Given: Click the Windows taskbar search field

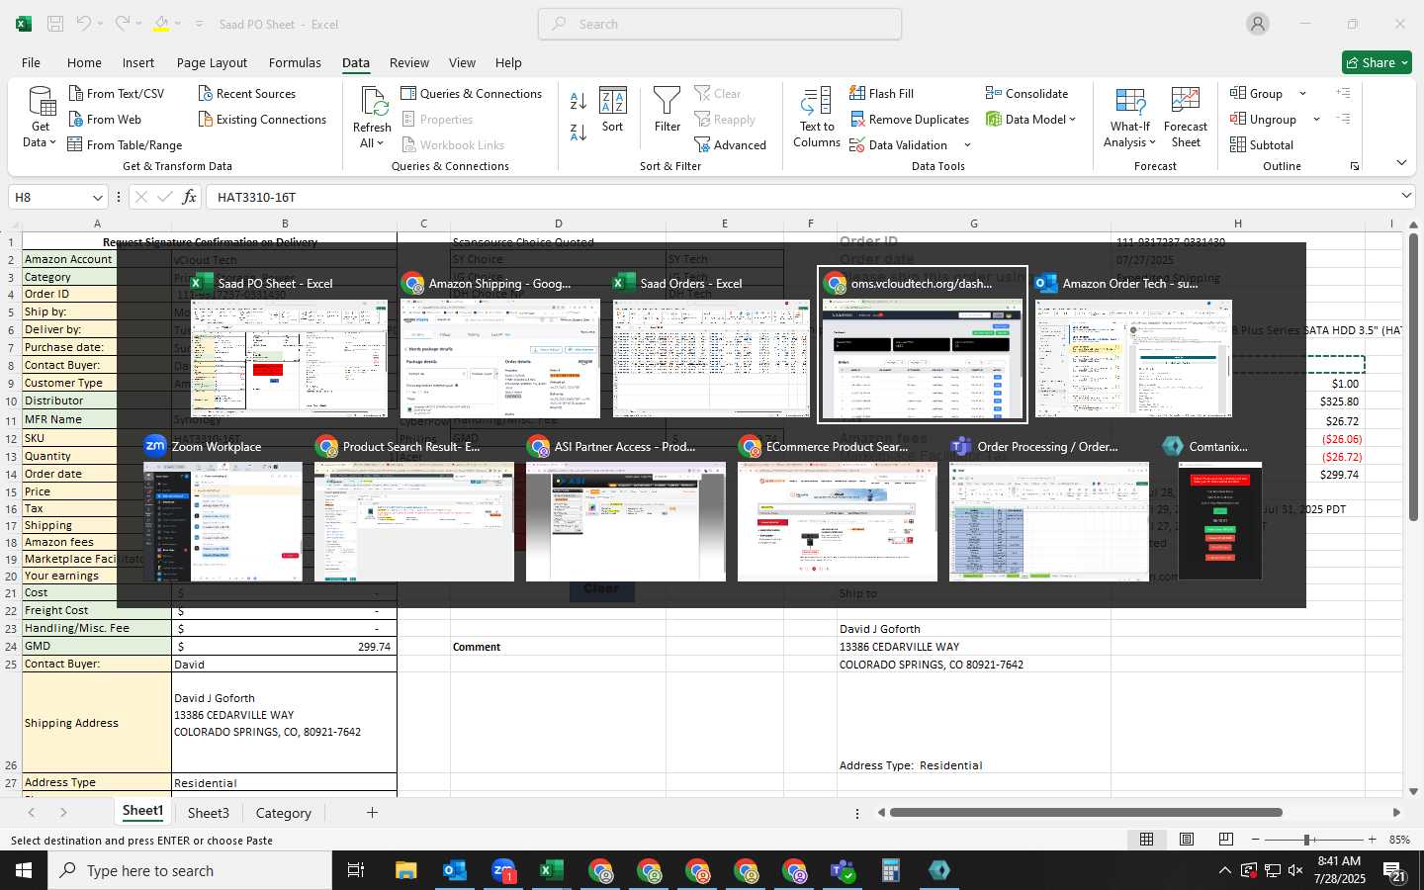Looking at the screenshot, I should click(x=190, y=870).
